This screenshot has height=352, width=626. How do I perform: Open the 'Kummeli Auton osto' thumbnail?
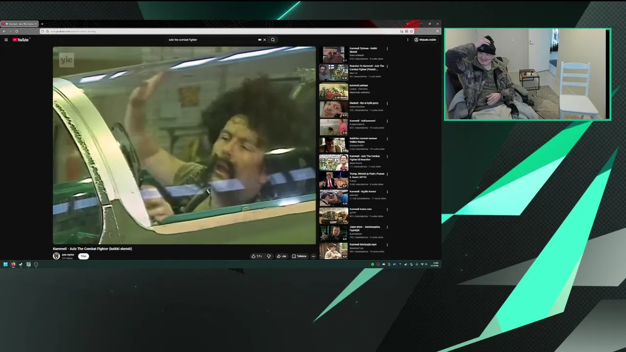334,215
